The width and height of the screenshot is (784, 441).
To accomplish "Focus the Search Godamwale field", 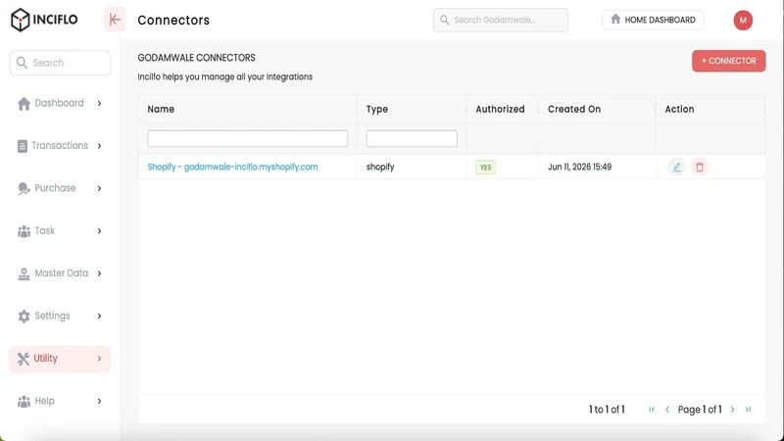I will 501,20.
